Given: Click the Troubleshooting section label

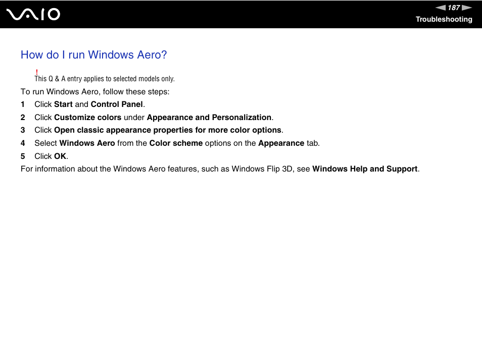Looking at the screenshot, I should point(444,20).
